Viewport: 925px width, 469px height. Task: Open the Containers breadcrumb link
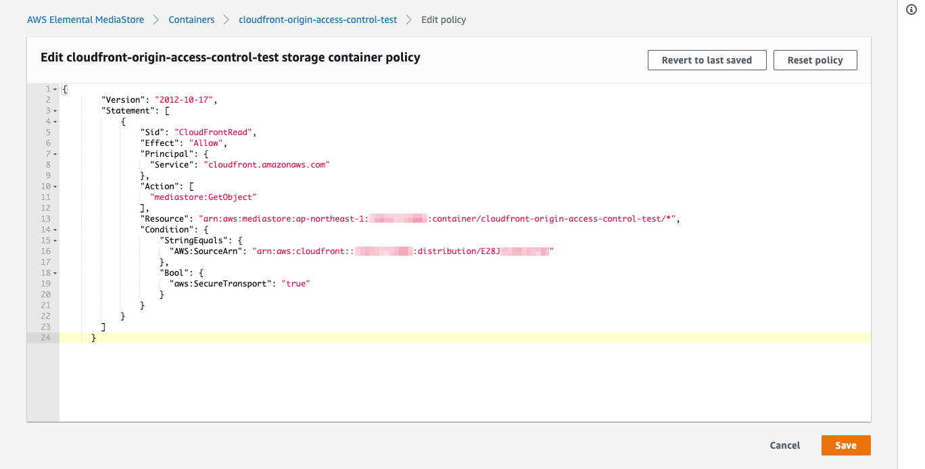coord(191,20)
